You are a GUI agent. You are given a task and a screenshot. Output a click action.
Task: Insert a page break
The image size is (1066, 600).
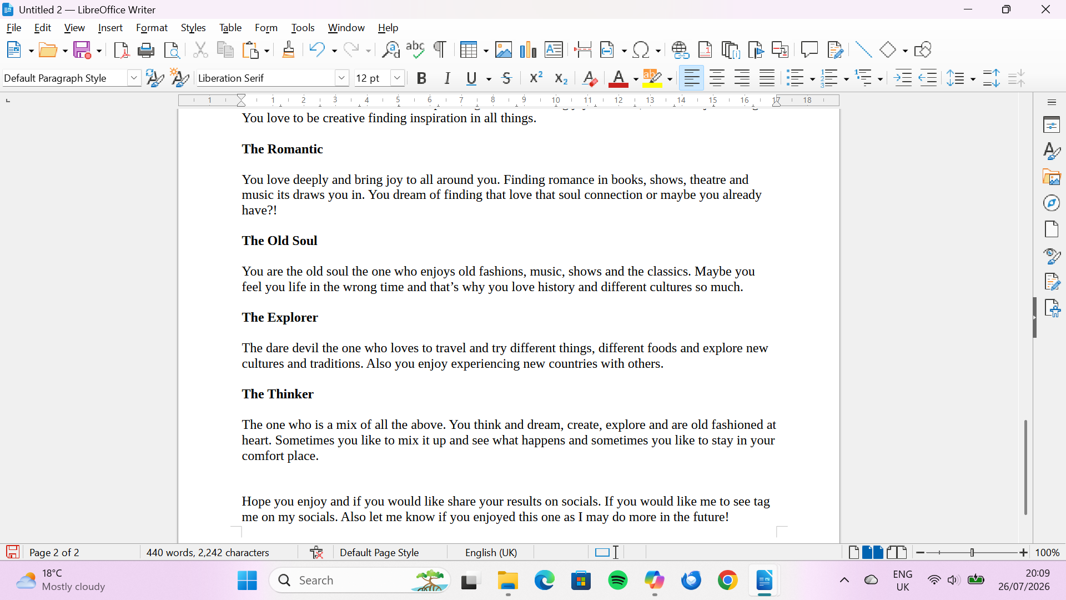[582, 50]
